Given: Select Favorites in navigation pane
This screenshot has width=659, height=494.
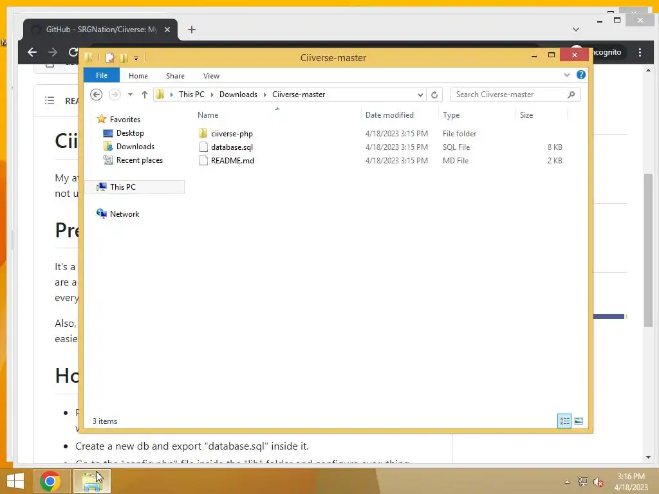Looking at the screenshot, I should [x=125, y=119].
